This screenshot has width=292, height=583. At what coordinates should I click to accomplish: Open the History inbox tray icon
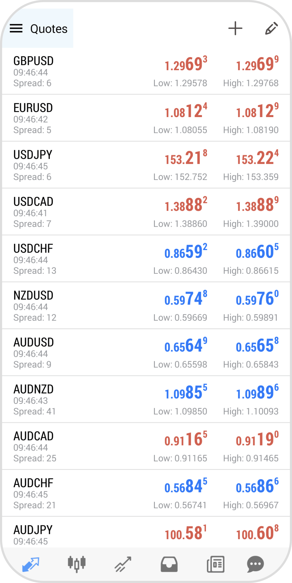tap(169, 564)
